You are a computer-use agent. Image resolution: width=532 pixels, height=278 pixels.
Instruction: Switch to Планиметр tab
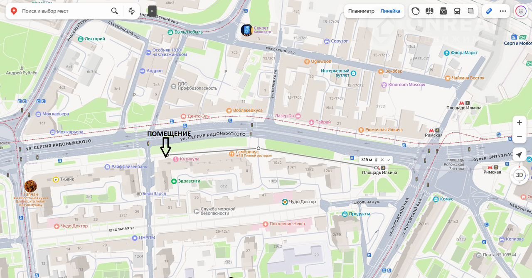pyautogui.click(x=361, y=11)
